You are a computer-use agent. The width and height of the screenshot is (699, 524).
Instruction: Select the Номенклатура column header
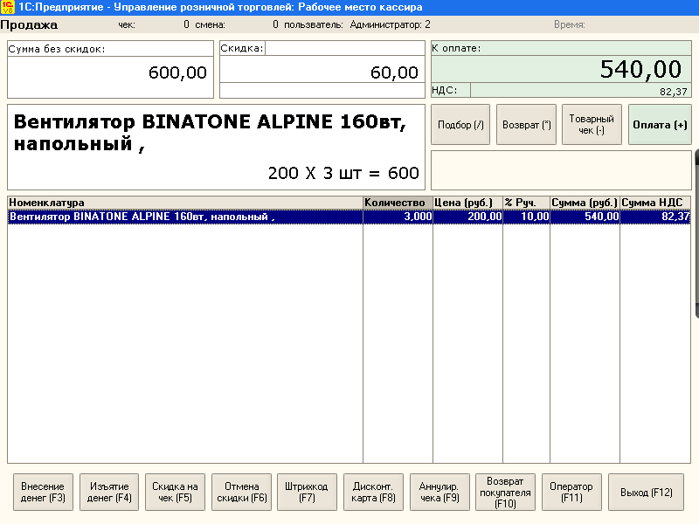pyautogui.click(x=185, y=203)
